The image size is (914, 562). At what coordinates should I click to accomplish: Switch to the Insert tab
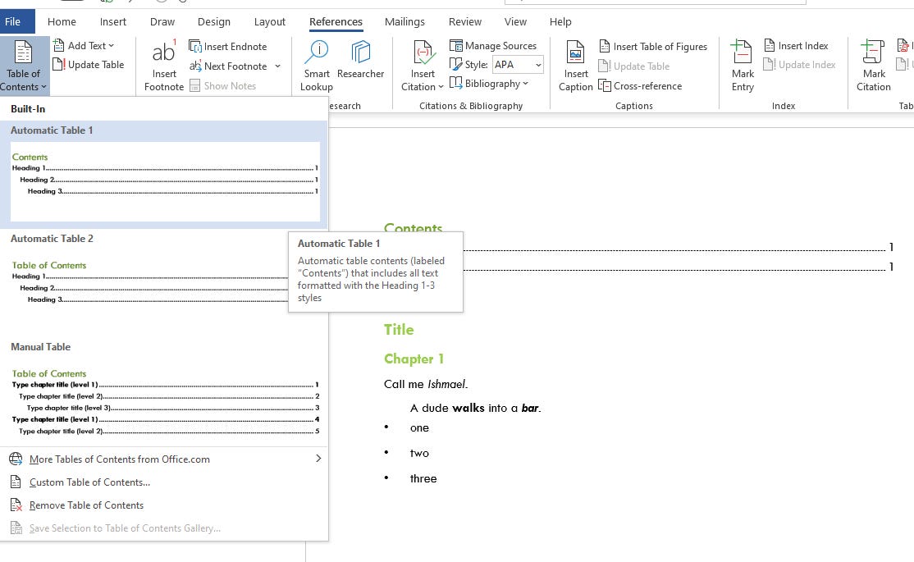(113, 21)
